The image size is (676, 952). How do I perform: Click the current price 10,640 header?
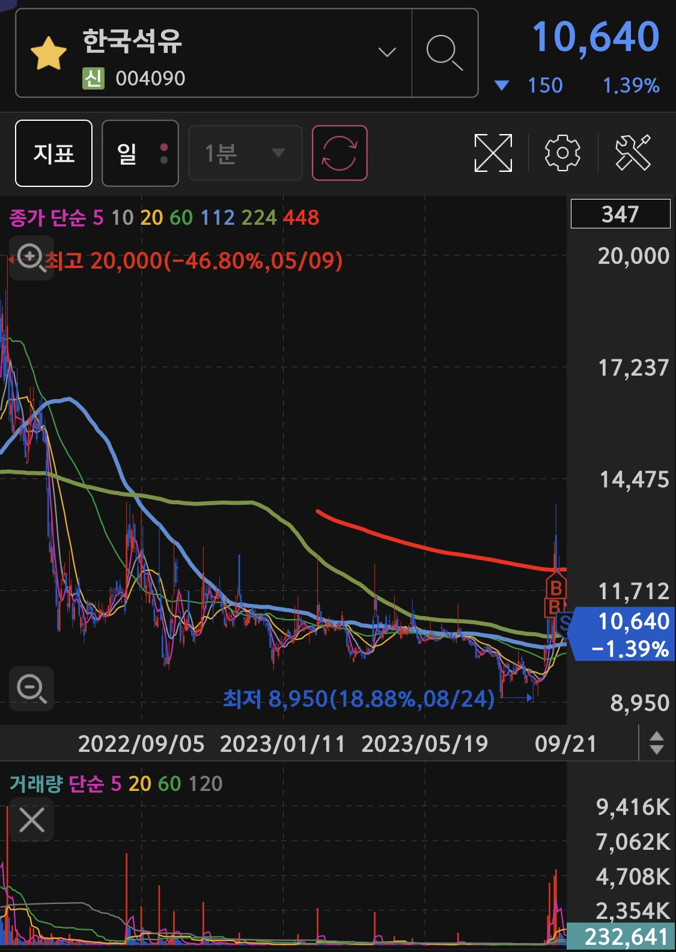(595, 37)
